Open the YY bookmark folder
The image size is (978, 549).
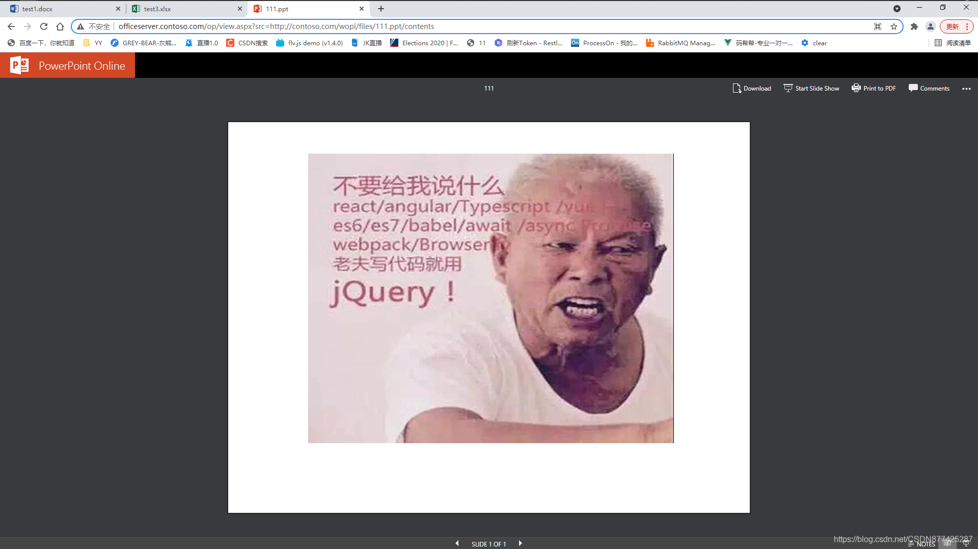93,43
